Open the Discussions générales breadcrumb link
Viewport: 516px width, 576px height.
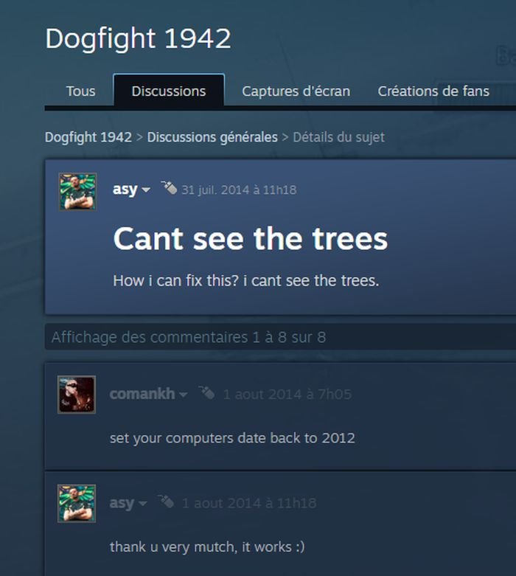[212, 137]
